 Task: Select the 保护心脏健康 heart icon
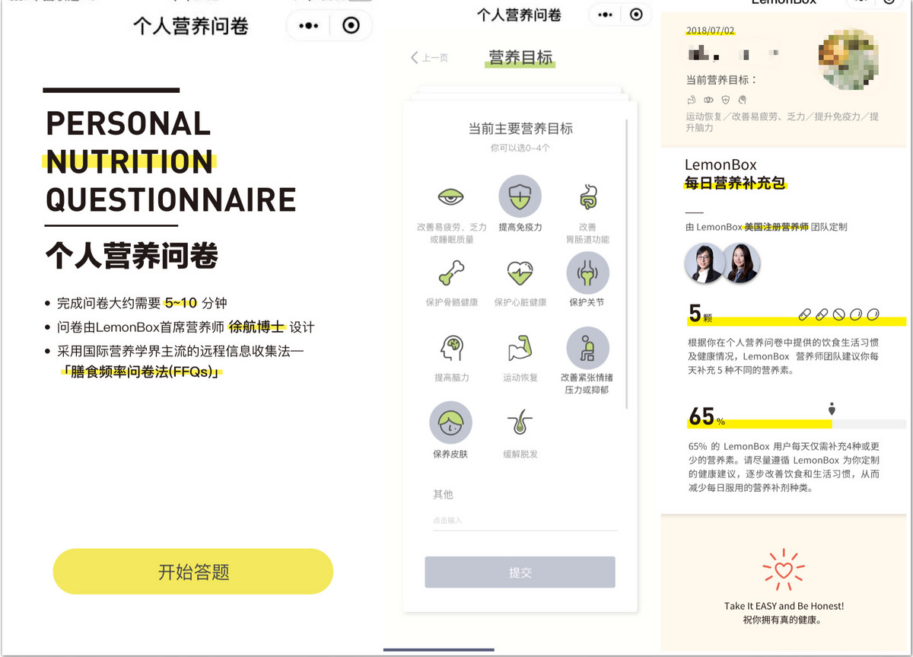point(520,273)
